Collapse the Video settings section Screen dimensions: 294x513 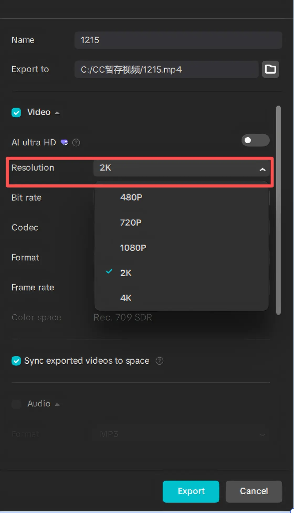tap(57, 112)
